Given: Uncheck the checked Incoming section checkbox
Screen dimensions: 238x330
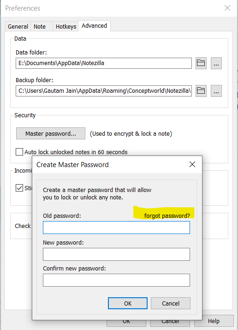Looking at the screenshot, I should click(x=19, y=188).
